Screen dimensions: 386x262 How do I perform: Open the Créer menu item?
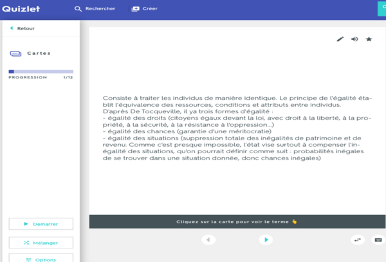pyautogui.click(x=144, y=9)
